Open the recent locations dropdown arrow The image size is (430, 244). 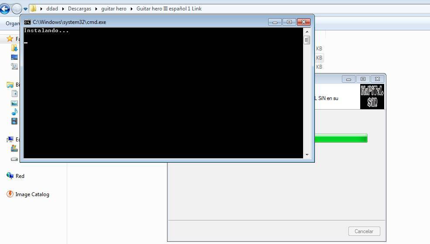(25, 9)
